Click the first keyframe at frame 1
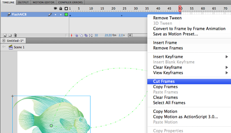Screen dimensions: 231x133 (70, 15)
